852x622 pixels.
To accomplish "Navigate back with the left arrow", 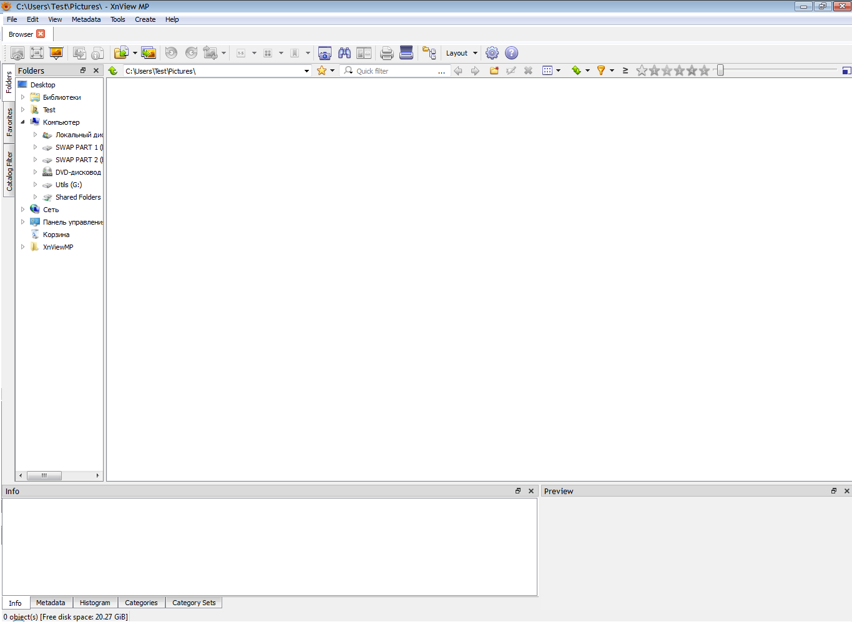I will (458, 70).
